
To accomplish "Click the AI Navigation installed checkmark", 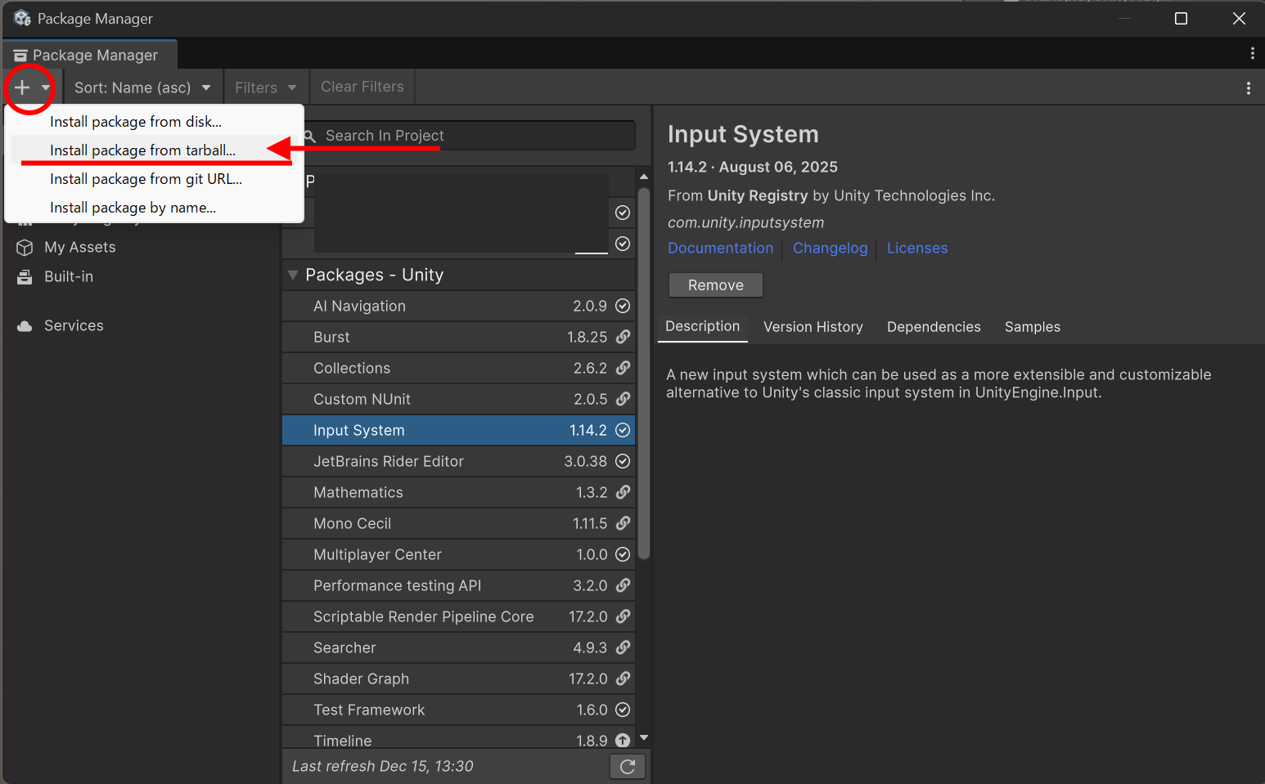I will coord(623,306).
